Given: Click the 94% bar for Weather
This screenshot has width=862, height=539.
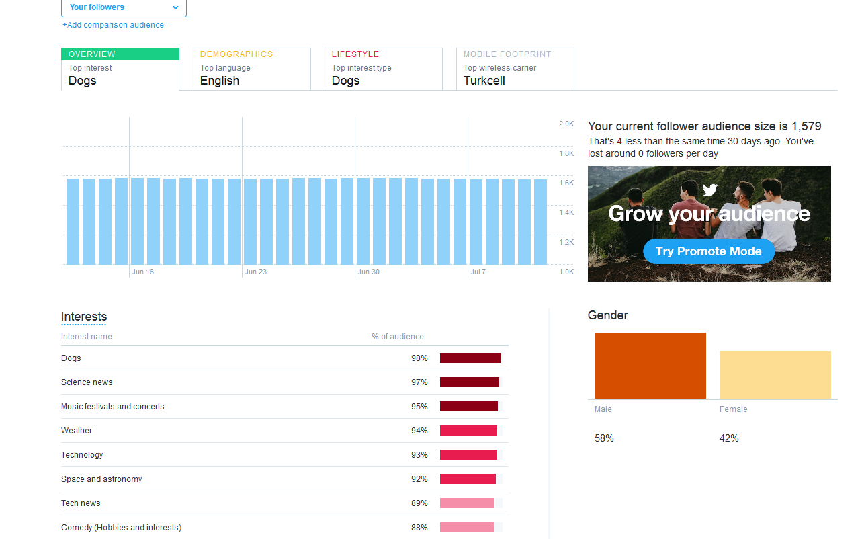Looking at the screenshot, I should (x=468, y=431).
